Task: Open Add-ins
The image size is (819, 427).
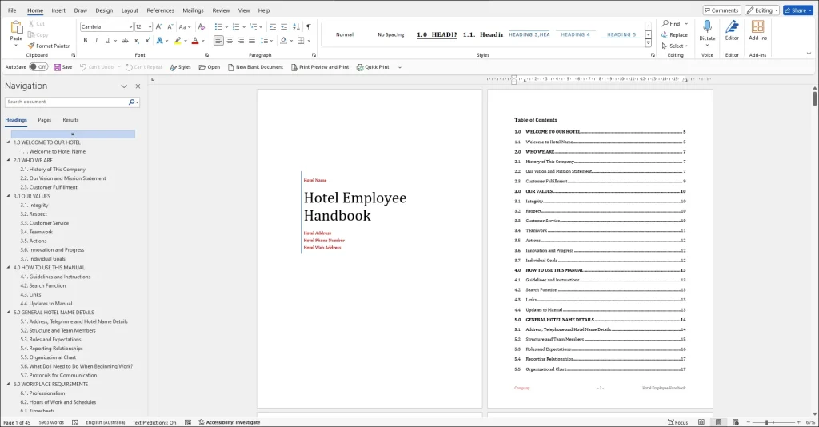Action: tap(757, 30)
